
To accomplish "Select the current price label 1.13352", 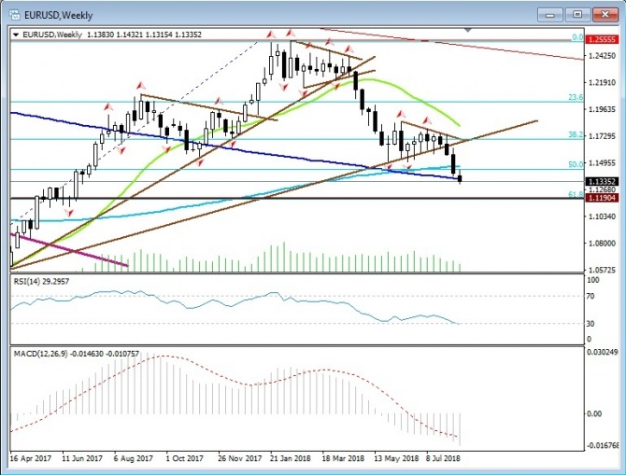I will coord(603,181).
